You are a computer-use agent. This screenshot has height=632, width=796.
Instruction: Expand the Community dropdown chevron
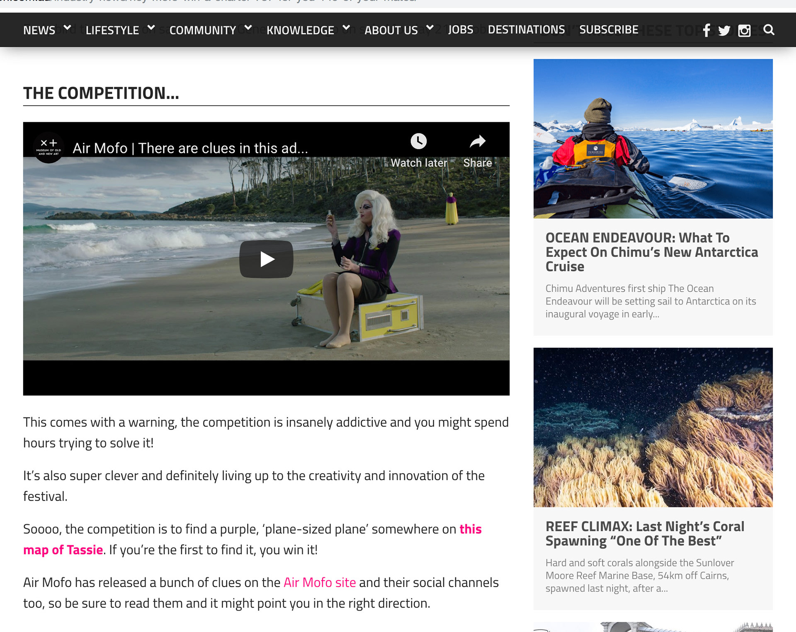pyautogui.click(x=248, y=28)
